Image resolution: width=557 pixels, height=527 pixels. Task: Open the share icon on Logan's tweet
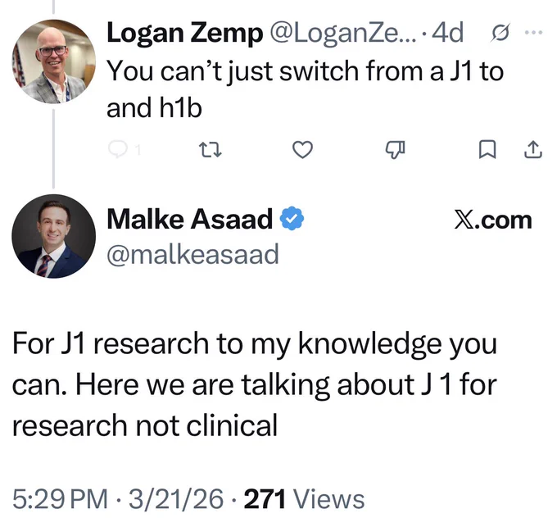tap(533, 149)
